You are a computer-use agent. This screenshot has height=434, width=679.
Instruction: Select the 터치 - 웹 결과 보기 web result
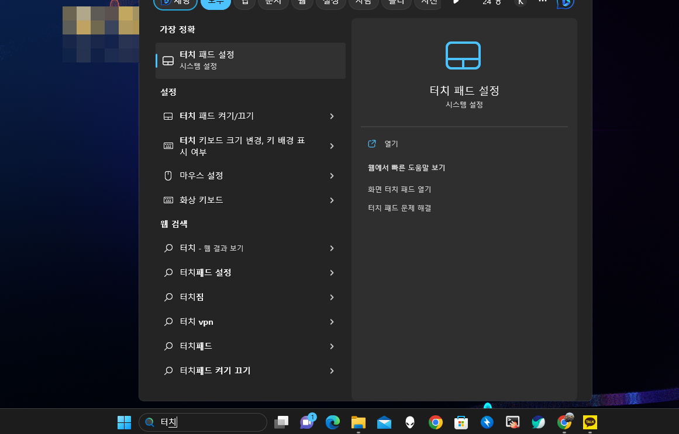click(x=250, y=248)
